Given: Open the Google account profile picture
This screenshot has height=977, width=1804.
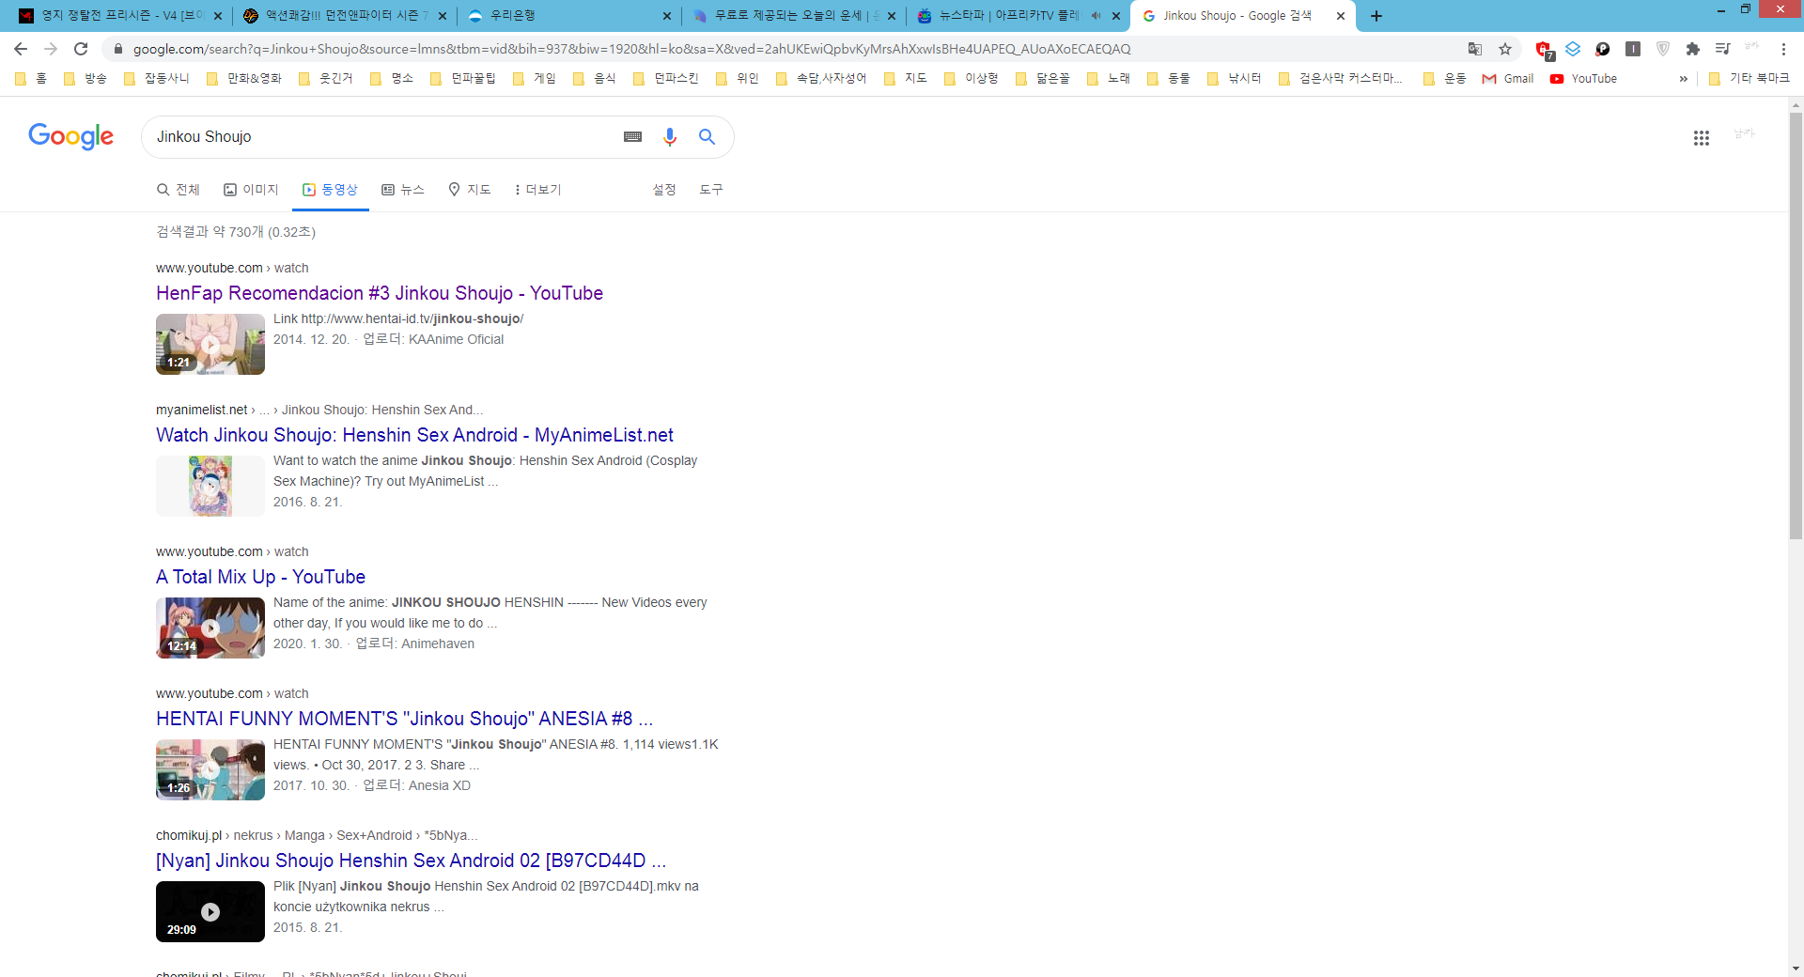Looking at the screenshot, I should 1745,136.
